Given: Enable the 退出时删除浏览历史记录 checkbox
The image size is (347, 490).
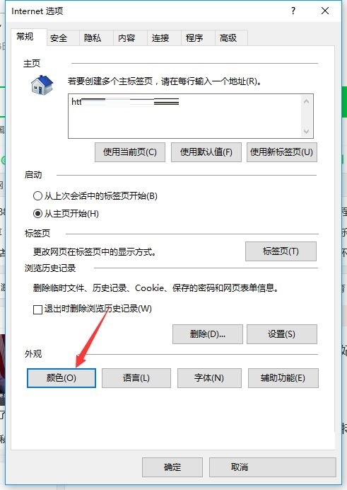Looking at the screenshot, I should [x=37, y=309].
